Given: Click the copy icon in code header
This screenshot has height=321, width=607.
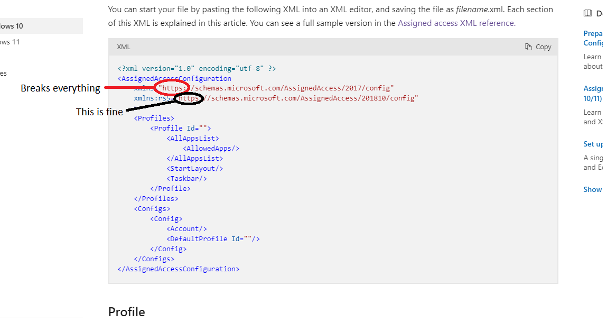Looking at the screenshot, I should point(528,47).
